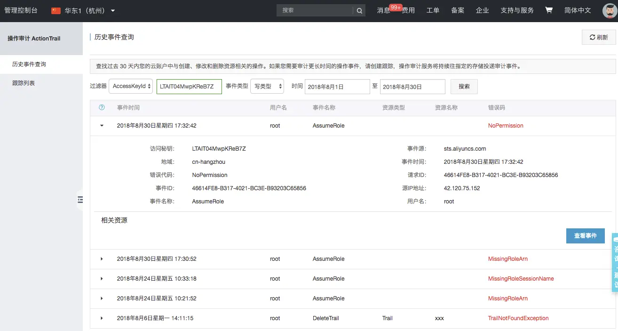
Task: Click the help question mark in table header
Action: 102,107
